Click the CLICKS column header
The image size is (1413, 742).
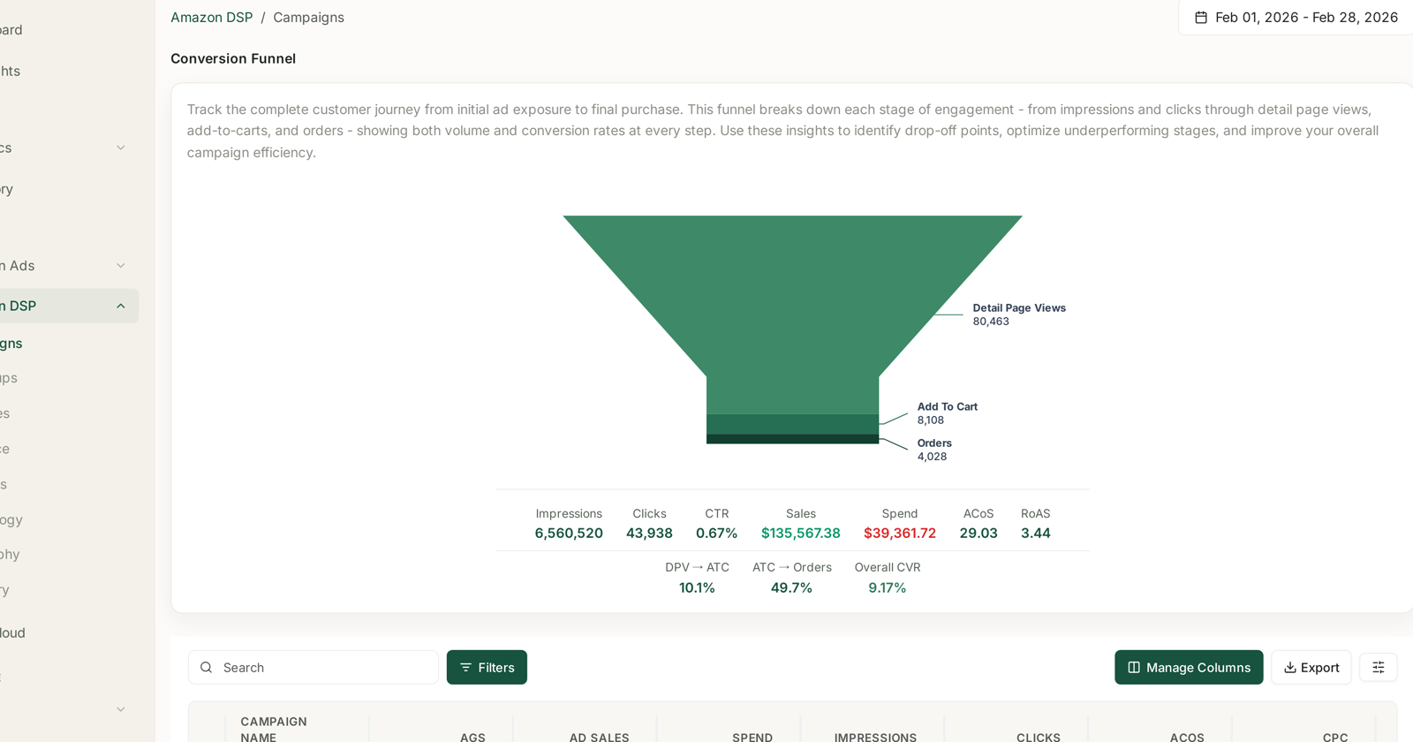1039,737
